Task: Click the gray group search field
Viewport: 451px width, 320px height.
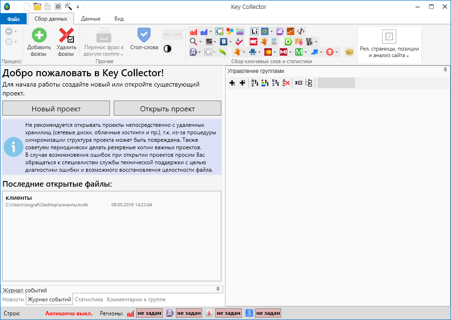Action: 336,83
